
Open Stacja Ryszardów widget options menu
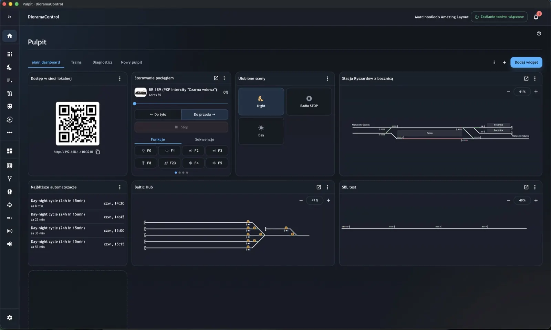pyautogui.click(x=535, y=78)
